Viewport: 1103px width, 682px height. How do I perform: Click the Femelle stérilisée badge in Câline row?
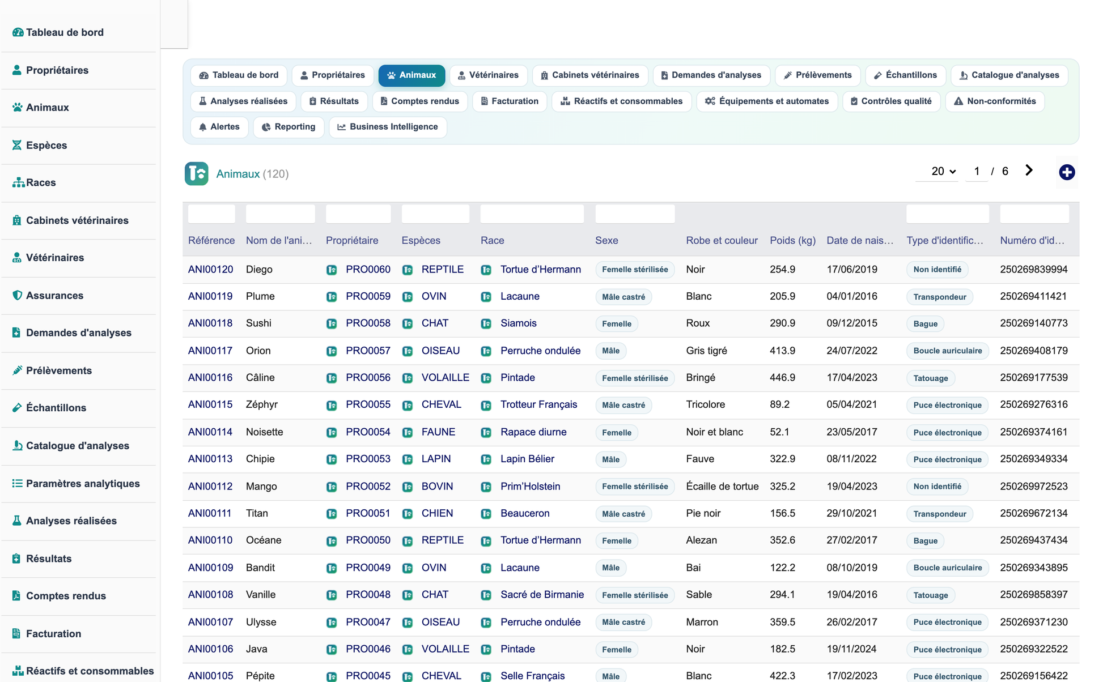(635, 378)
